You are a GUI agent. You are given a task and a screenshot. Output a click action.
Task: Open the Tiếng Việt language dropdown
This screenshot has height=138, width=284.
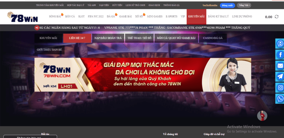244,5
